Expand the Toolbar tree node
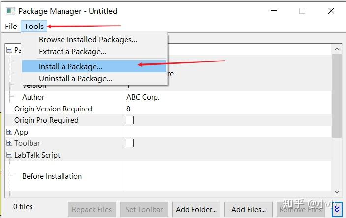 9,143
